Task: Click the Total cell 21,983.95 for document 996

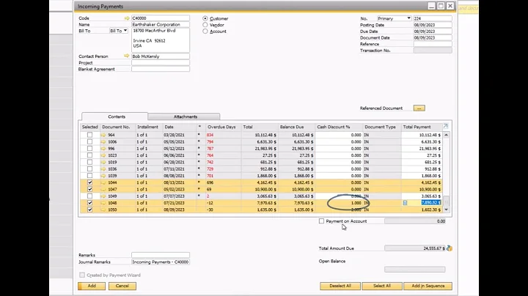Action: pyautogui.click(x=260, y=148)
